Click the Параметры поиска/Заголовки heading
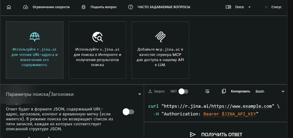Screen dimensions: 293x138 tap(40, 94)
